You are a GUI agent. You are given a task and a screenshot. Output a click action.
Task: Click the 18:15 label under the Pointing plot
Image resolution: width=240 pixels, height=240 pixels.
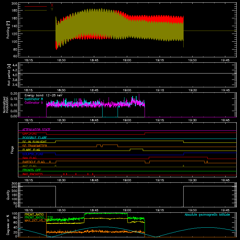[28, 60]
